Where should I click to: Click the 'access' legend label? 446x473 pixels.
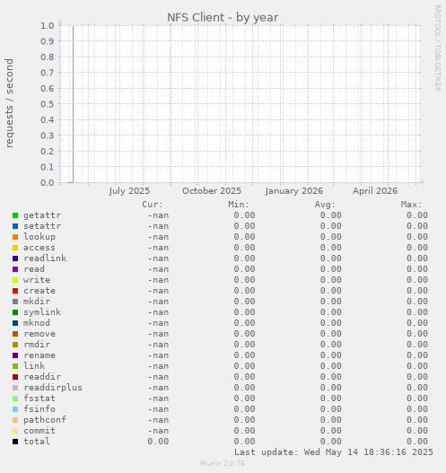[39, 248]
